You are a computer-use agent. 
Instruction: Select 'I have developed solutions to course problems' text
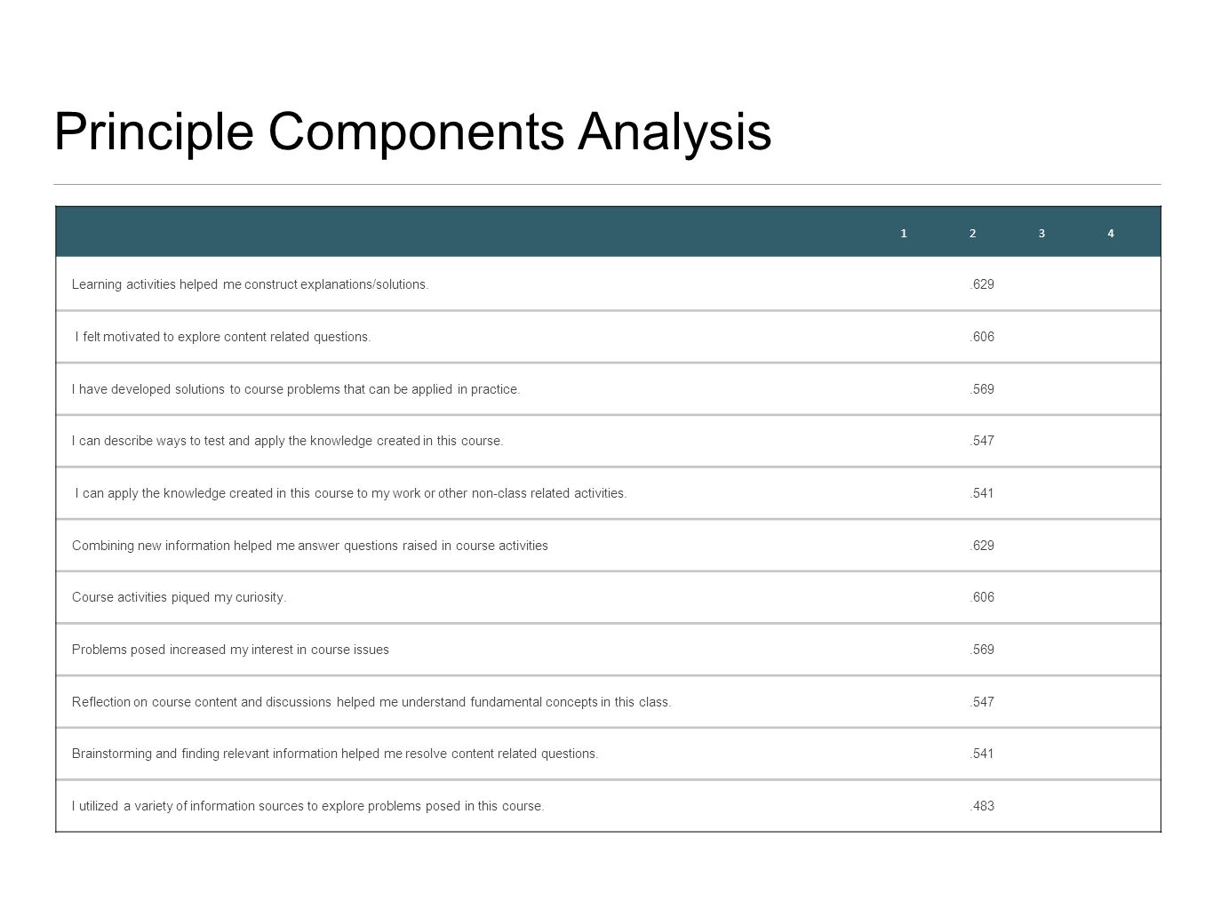pyautogui.click(x=296, y=389)
